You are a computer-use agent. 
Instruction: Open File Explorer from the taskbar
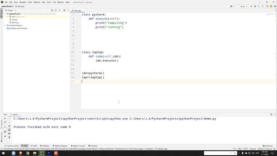(x=35, y=153)
